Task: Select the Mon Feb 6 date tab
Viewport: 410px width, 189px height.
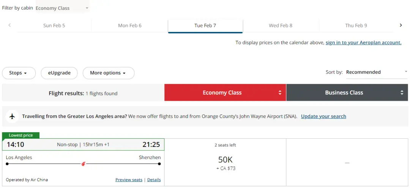Action: tap(130, 26)
